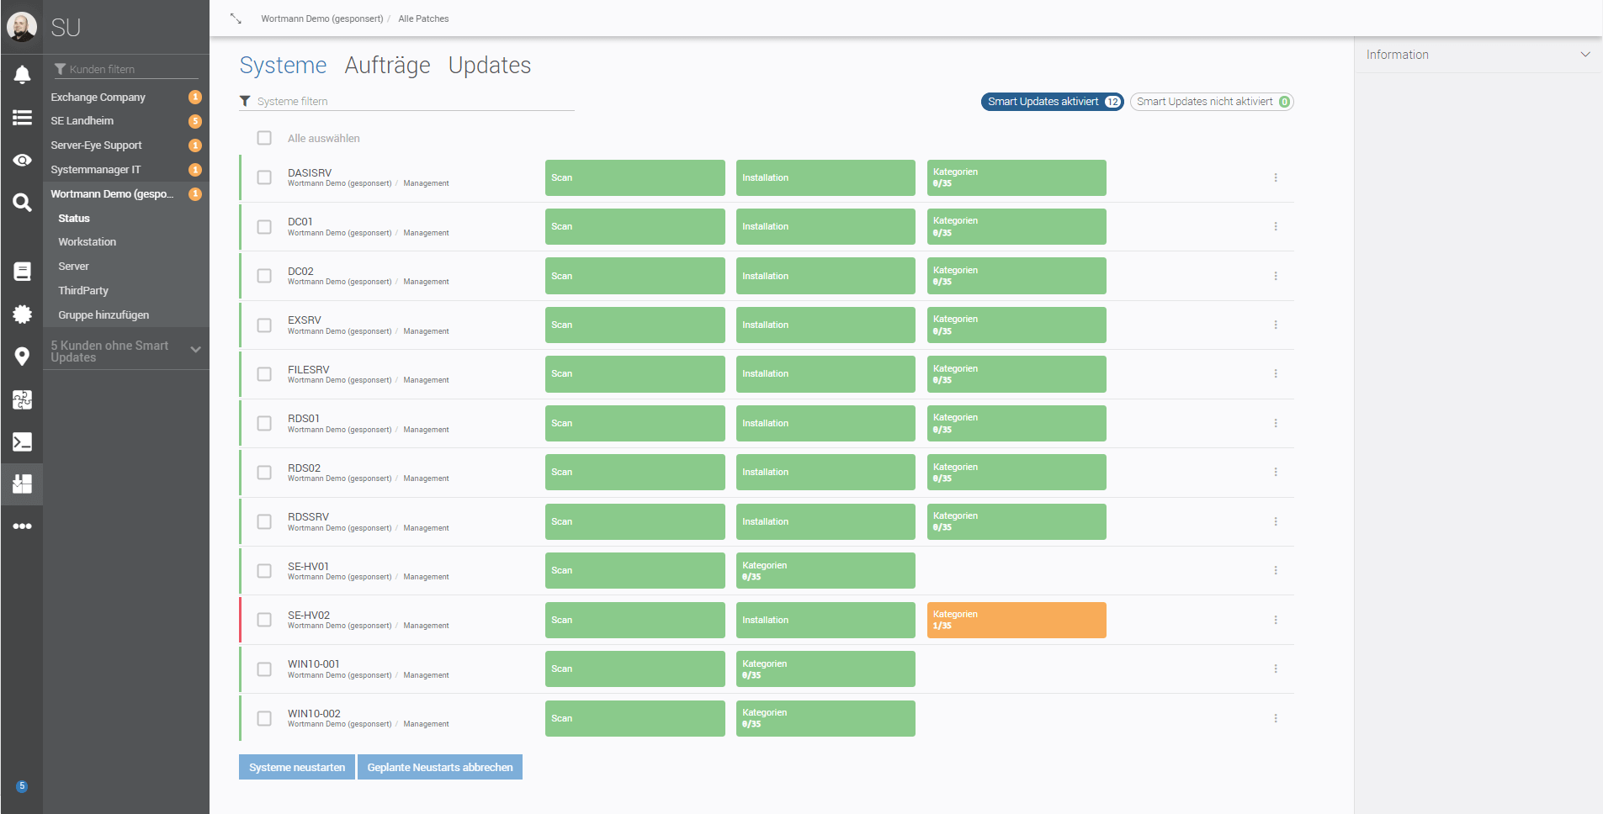Screen dimensions: 1603x814
Task: Click the magnifier search icon in sidebar
Action: 22,202
